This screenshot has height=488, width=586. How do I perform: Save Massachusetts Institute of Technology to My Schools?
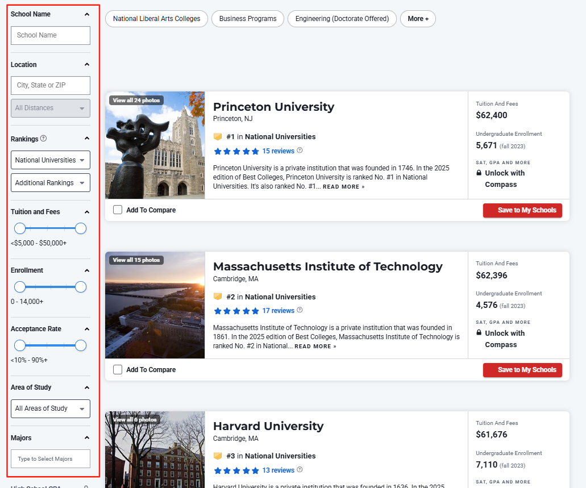(522, 370)
